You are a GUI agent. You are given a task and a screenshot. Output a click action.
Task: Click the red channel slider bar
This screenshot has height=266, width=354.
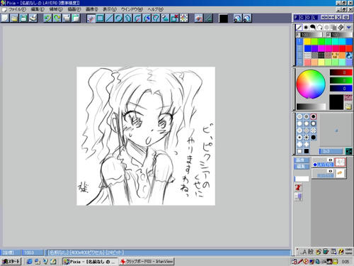(341, 72)
